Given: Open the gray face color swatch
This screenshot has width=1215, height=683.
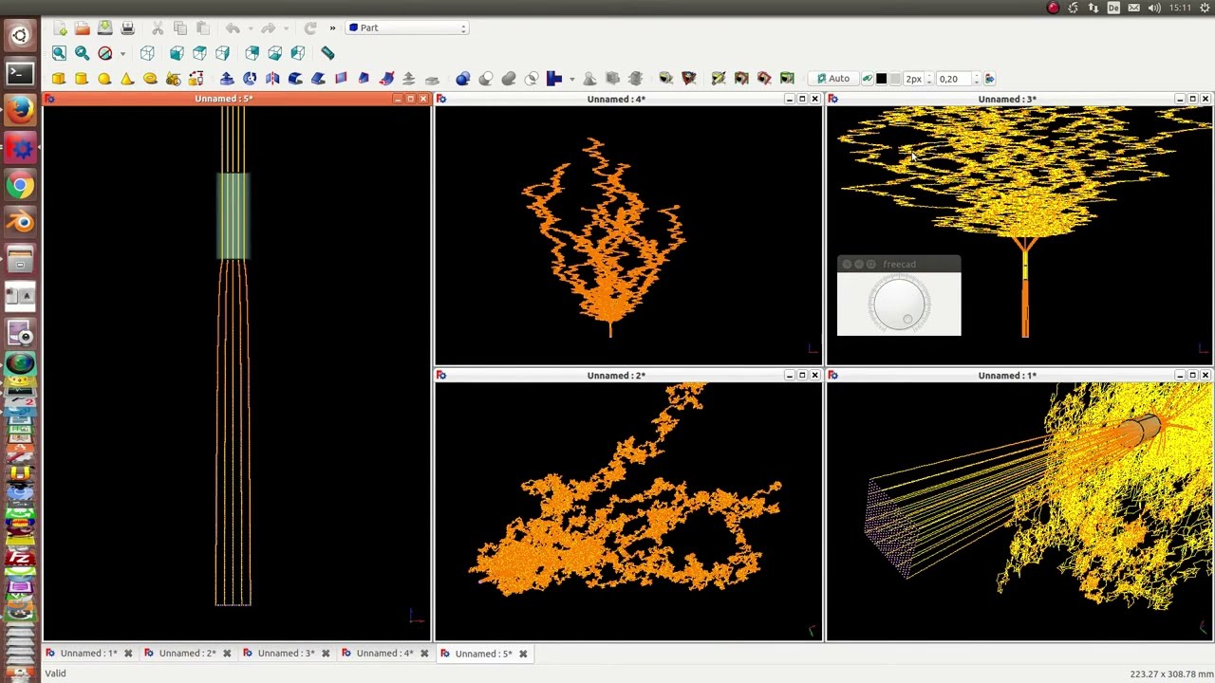Looking at the screenshot, I should [894, 79].
